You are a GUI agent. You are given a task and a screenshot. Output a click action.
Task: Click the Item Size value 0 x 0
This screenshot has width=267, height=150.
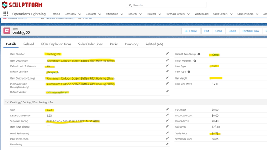point(214,84)
